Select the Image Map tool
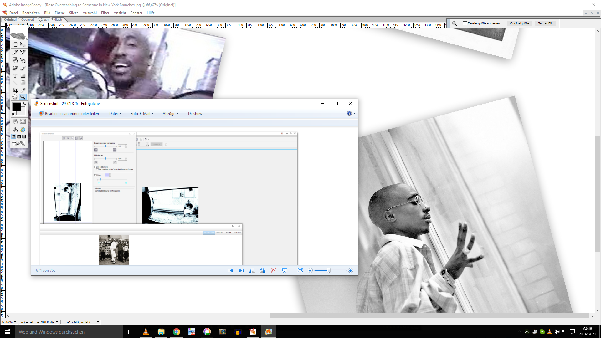The width and height of the screenshot is (601, 338). [15, 60]
